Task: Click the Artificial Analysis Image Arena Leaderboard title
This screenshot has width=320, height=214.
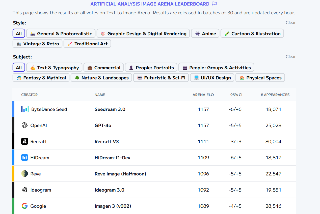Action: [x=150, y=4]
